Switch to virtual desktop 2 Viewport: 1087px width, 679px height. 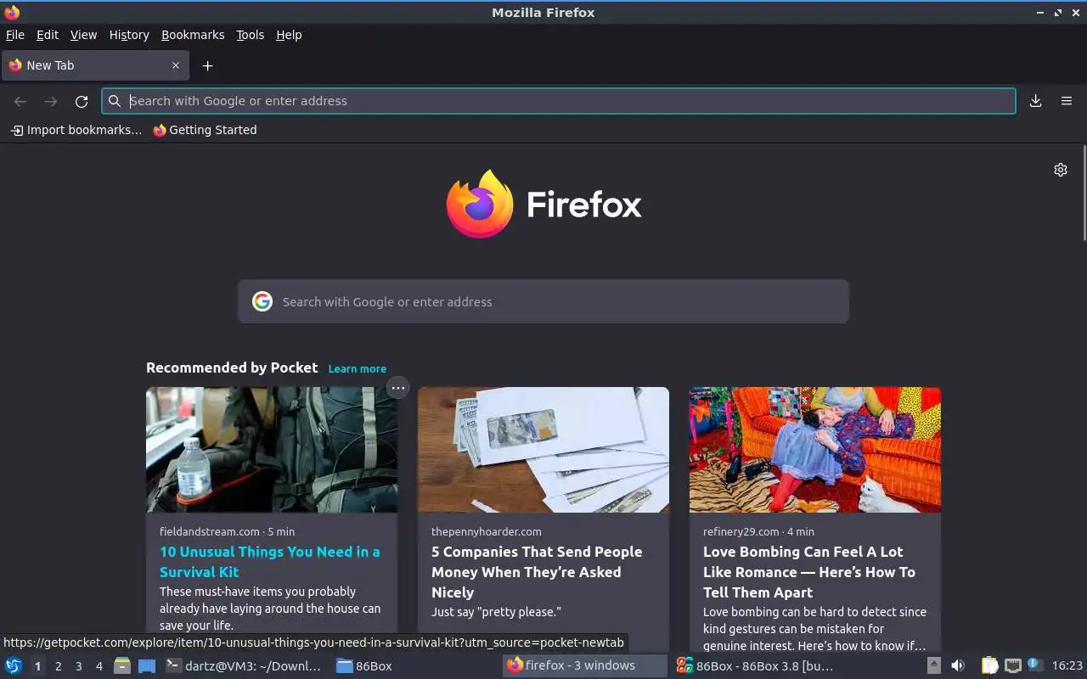tap(58, 666)
